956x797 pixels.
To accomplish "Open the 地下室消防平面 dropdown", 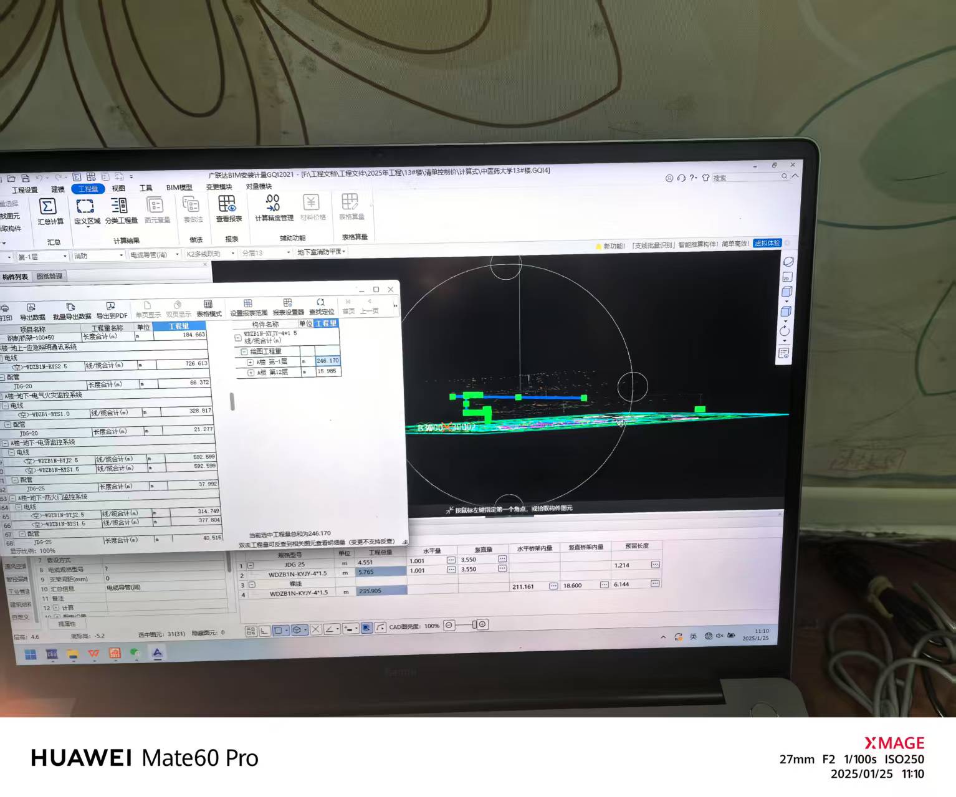I will tap(321, 252).
